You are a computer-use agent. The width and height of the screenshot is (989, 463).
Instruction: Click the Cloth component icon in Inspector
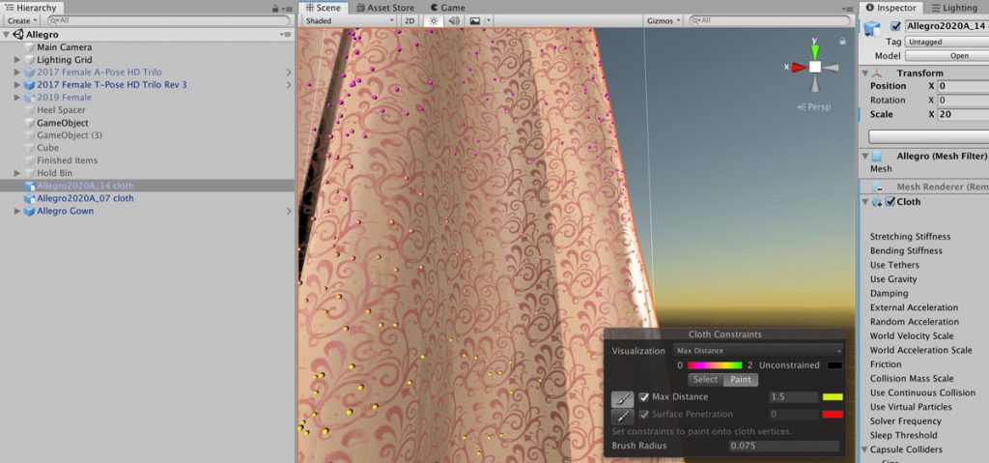pyautogui.click(x=877, y=202)
